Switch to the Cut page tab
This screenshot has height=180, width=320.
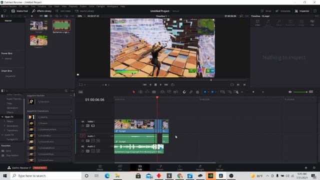(120, 167)
